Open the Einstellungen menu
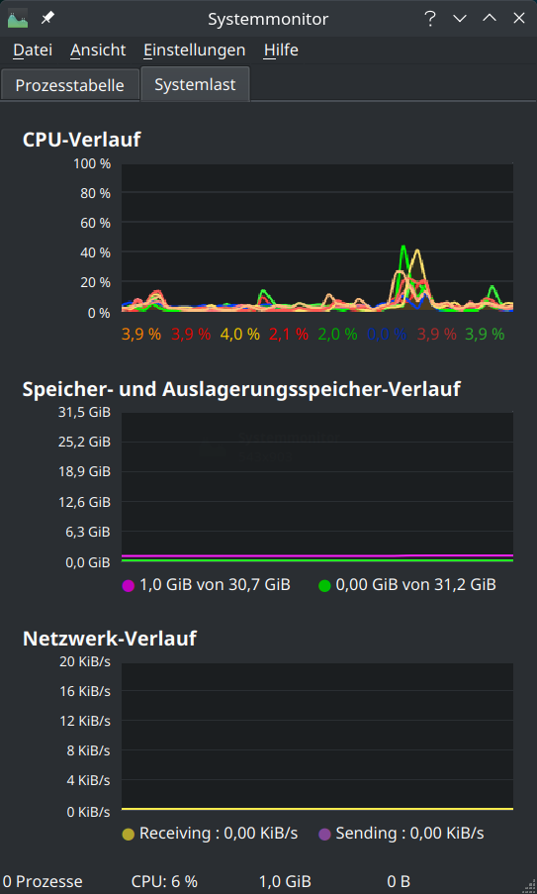Screen dimensions: 537x894 tap(194, 50)
